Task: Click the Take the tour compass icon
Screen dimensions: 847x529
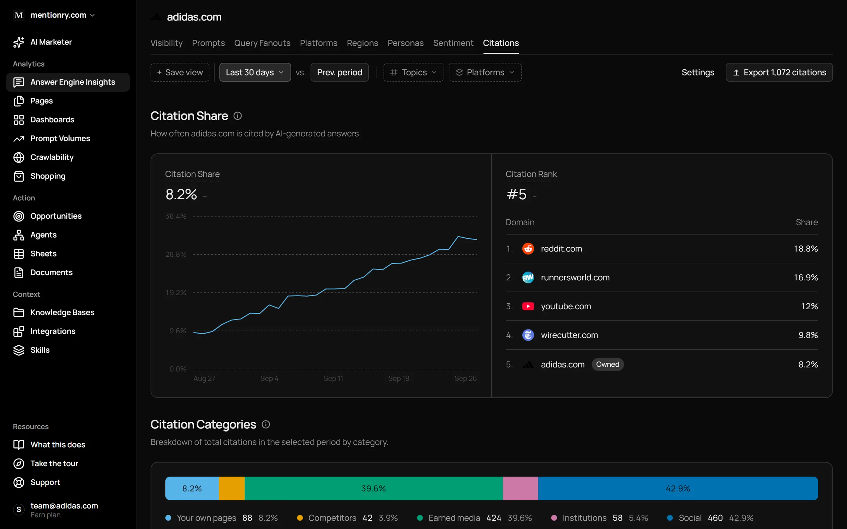Action: 19,464
